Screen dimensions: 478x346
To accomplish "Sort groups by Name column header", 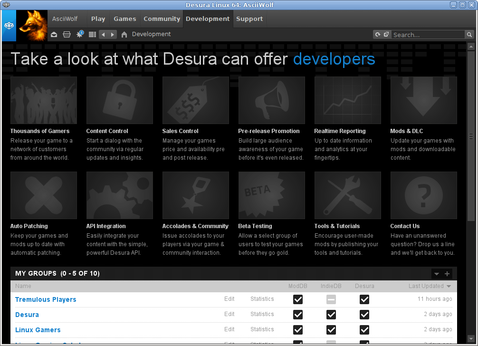I will (x=23, y=286).
